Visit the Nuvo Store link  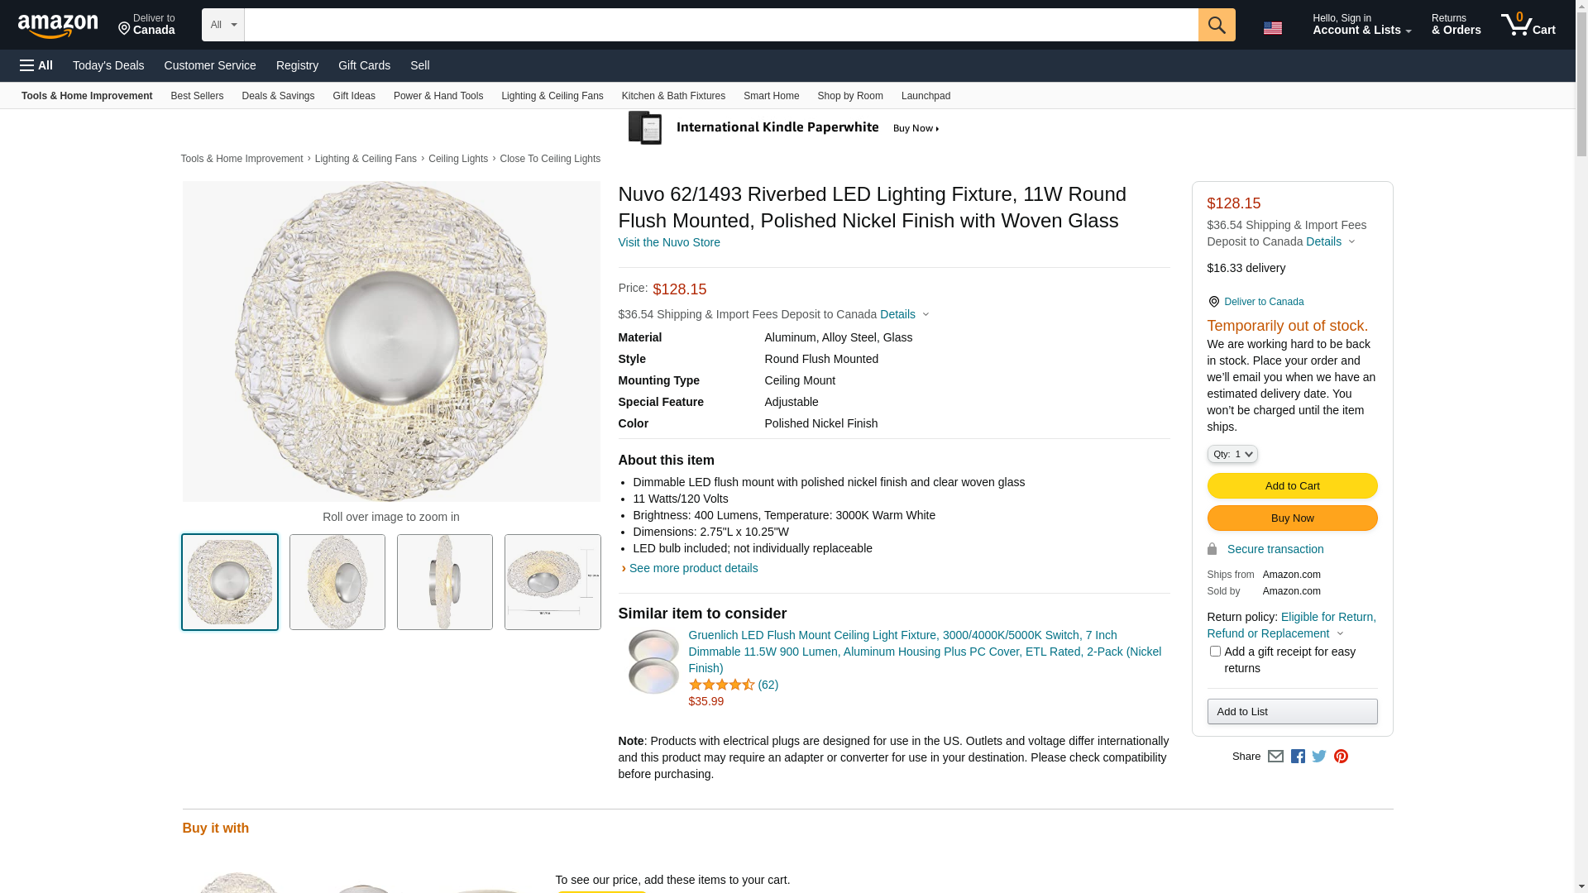pyautogui.click(x=668, y=242)
